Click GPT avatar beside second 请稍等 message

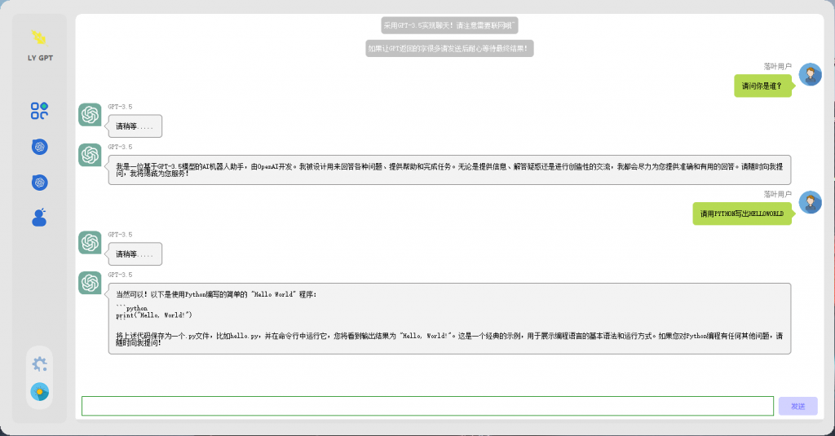(x=90, y=242)
